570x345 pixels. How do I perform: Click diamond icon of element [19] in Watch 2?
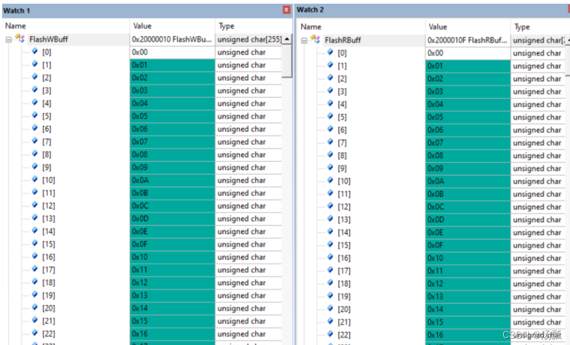tap(331, 296)
